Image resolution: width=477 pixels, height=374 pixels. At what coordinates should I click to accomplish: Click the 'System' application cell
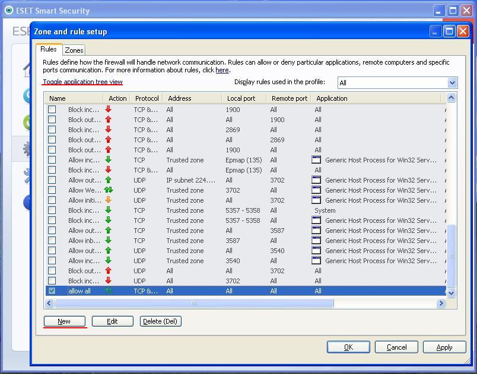(x=325, y=210)
